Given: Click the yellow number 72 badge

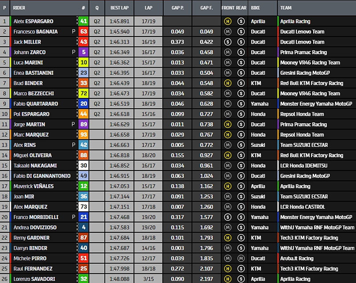Looking at the screenshot, I should point(83,93).
